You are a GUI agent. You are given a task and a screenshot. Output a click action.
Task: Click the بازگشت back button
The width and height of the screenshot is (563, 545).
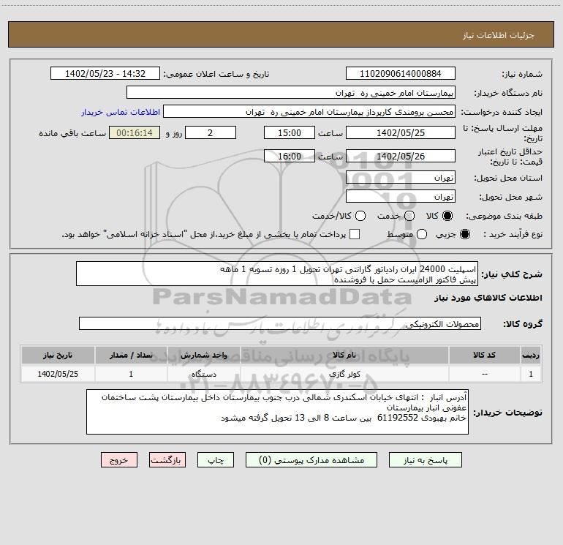click(167, 460)
